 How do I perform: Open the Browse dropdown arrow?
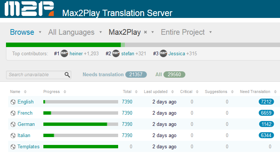point(40,32)
